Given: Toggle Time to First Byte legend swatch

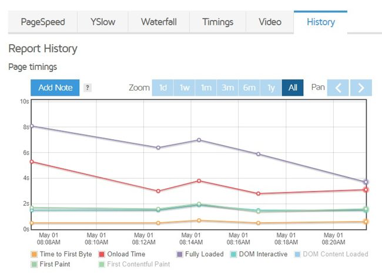Looking at the screenshot, I should pos(34,254).
